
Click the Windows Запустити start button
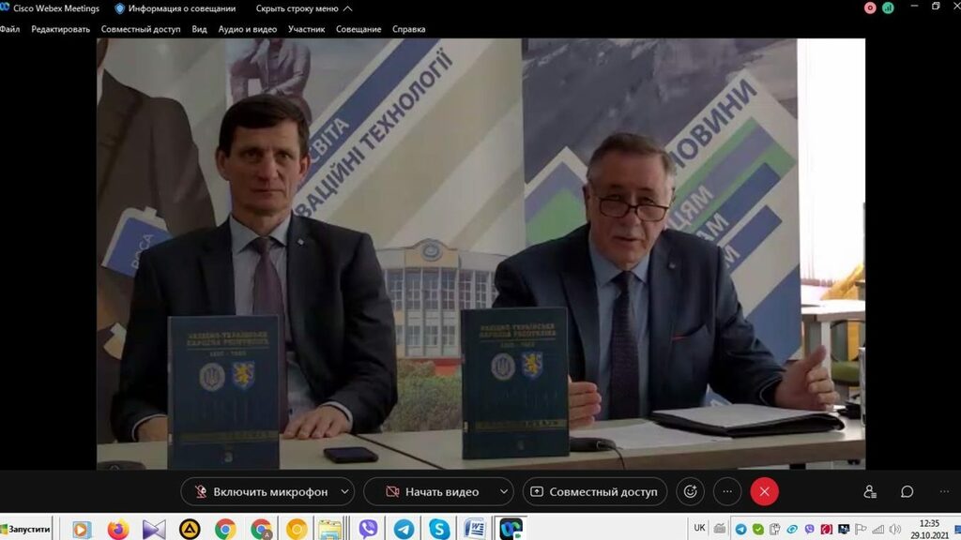(x=25, y=529)
